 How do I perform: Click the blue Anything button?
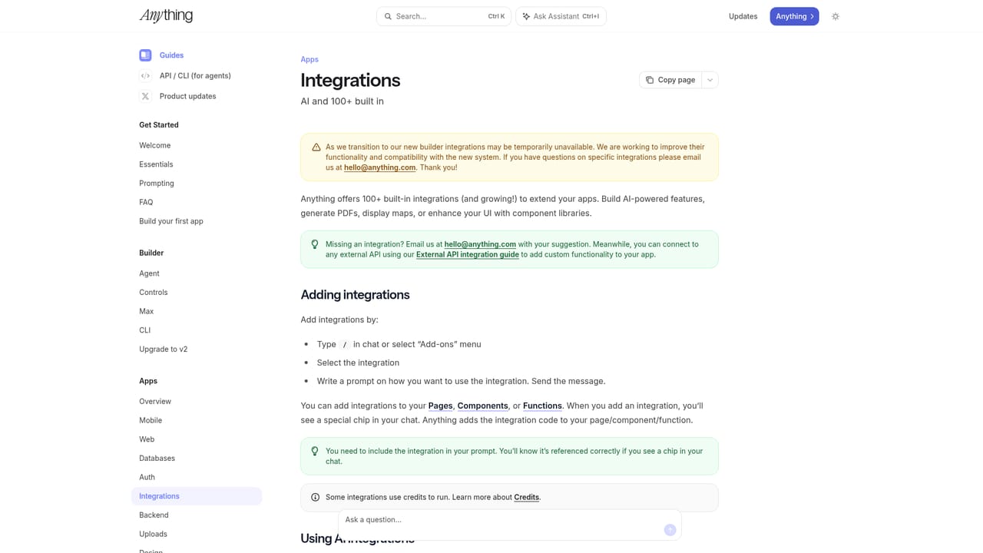794,16
